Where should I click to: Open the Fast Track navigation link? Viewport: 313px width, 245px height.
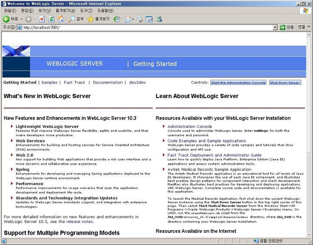click(x=74, y=82)
